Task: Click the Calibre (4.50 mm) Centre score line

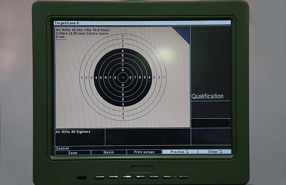Action: 82,33
